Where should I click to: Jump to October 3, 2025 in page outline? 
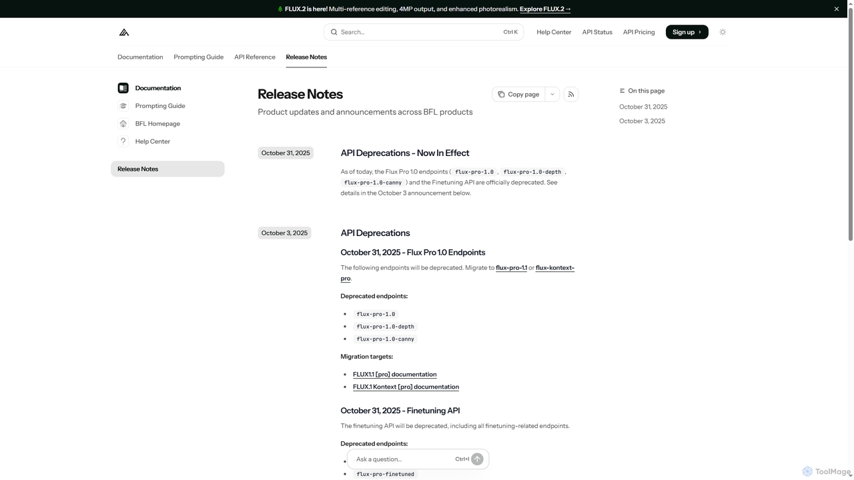642,121
